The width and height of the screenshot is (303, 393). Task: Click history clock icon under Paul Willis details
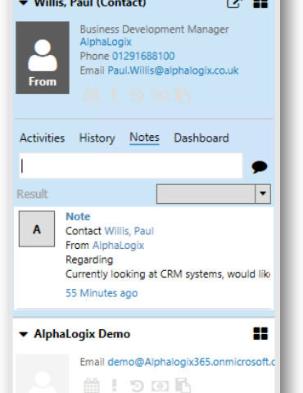137,96
